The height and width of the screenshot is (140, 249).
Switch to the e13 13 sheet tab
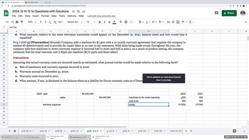click(x=45, y=131)
